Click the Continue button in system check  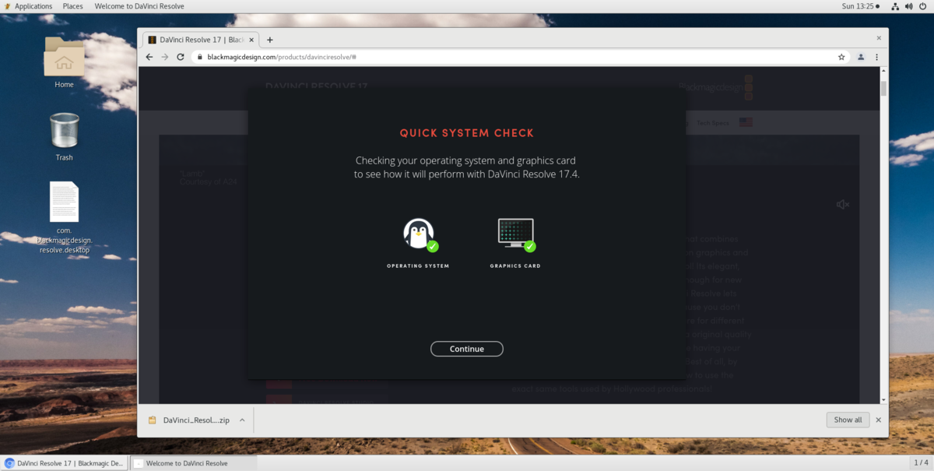click(467, 349)
